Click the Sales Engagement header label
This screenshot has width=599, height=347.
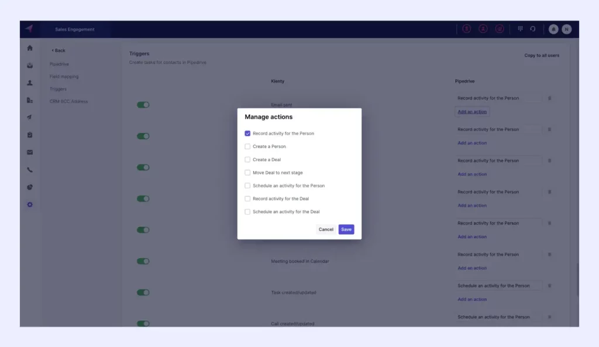pos(75,29)
